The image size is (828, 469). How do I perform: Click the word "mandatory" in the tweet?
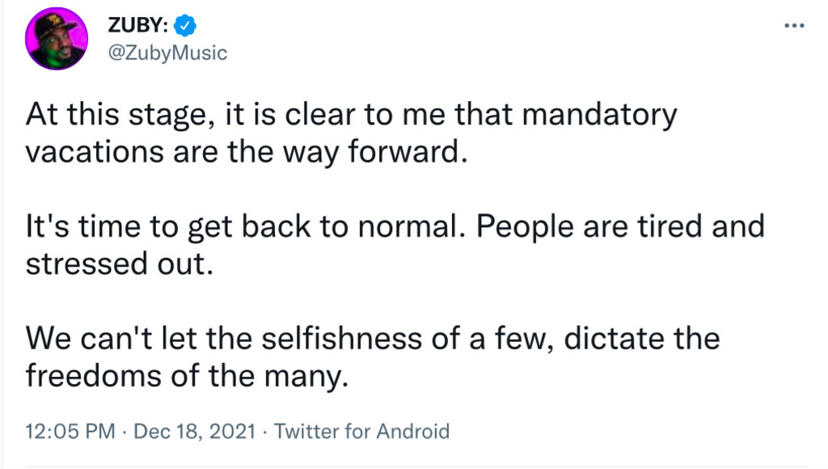pos(600,115)
